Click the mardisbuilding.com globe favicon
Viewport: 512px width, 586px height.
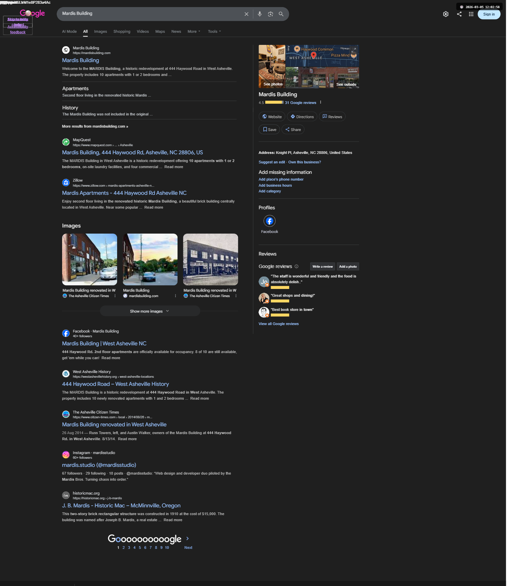[x=66, y=50]
